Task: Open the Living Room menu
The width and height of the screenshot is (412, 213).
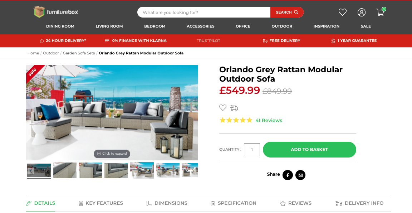Action: pos(109,26)
